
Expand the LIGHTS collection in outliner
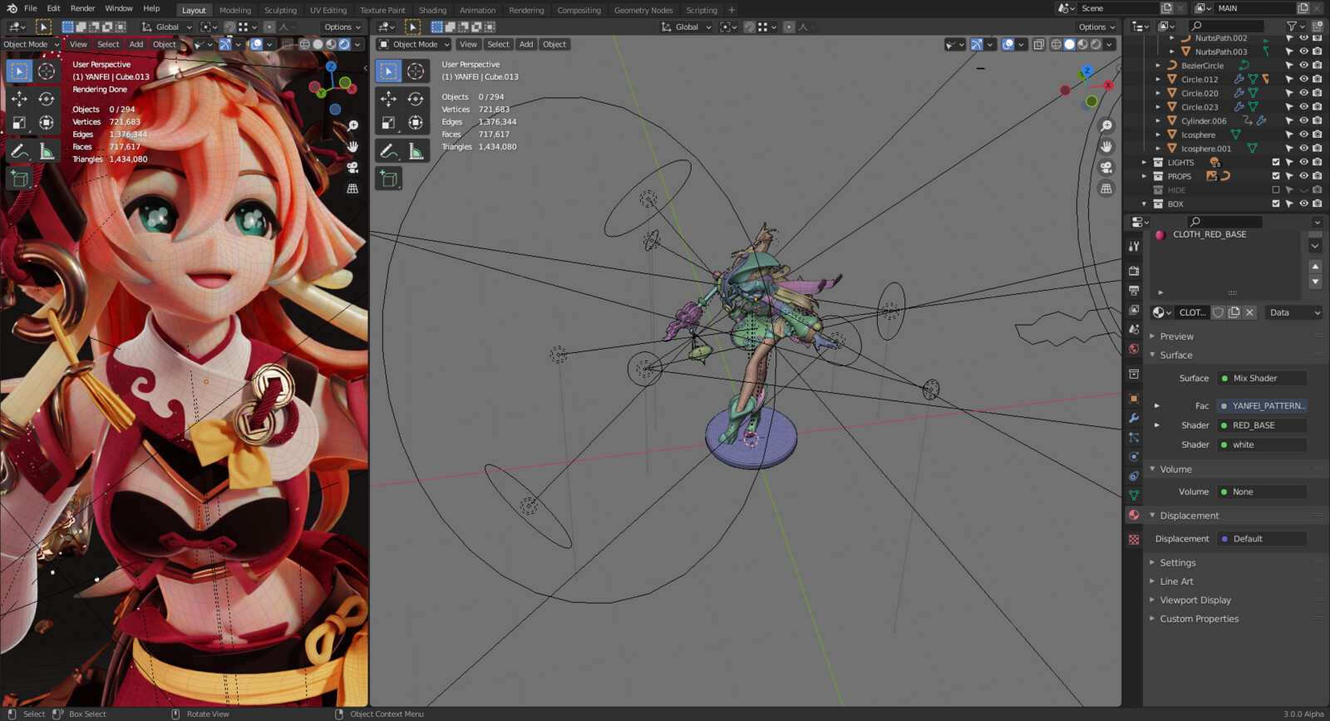click(1145, 162)
